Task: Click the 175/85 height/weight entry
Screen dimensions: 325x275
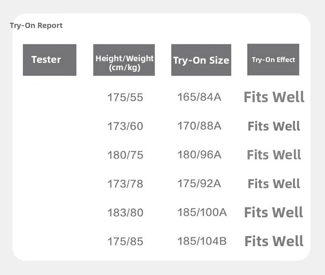Action: pyautogui.click(x=125, y=242)
